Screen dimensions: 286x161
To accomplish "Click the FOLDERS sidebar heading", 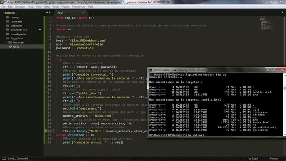I will point(9,13).
